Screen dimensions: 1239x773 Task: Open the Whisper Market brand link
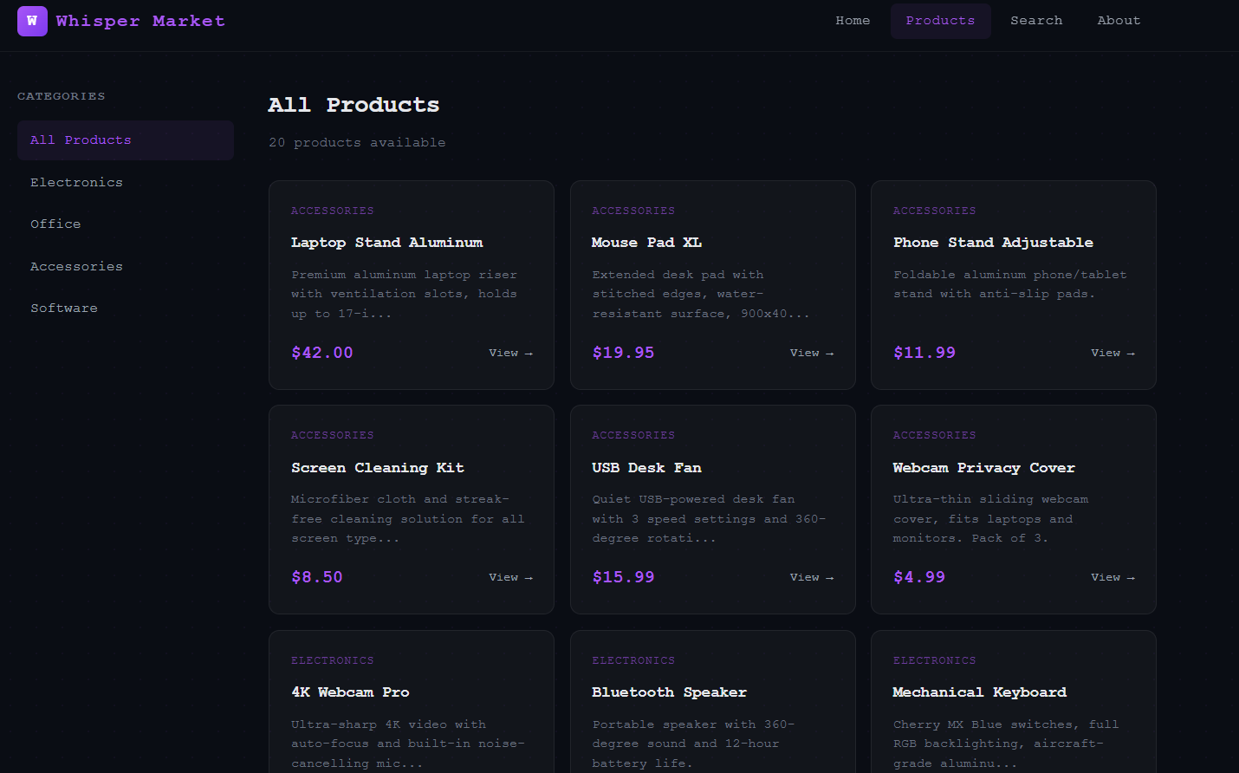[x=121, y=21]
